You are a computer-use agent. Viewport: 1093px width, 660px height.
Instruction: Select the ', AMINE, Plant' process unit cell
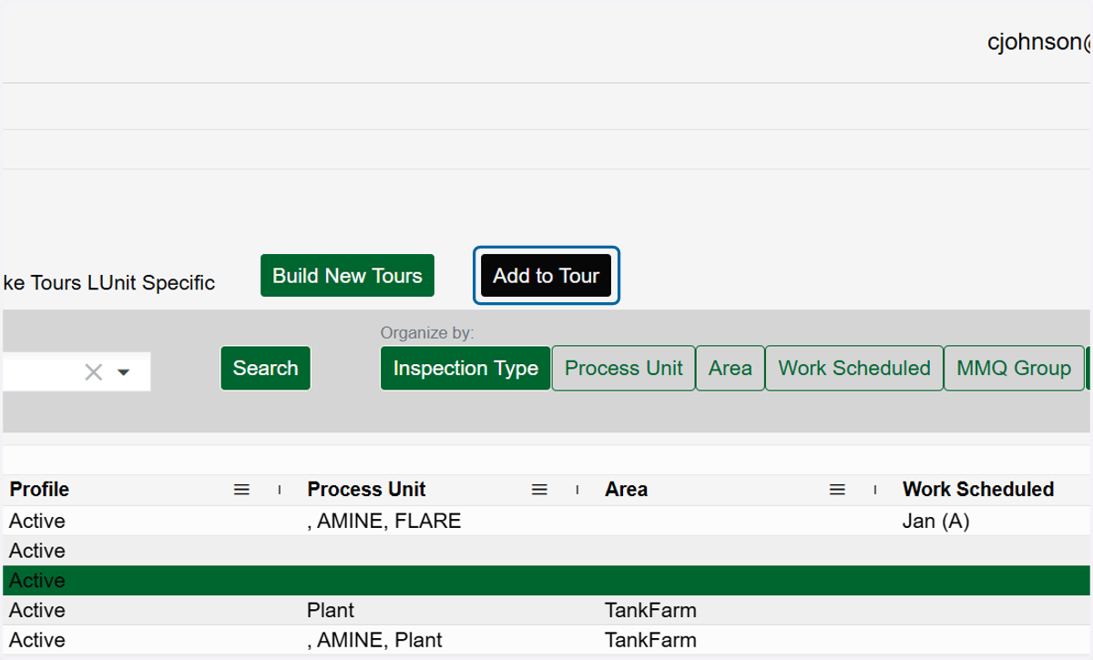(x=375, y=640)
